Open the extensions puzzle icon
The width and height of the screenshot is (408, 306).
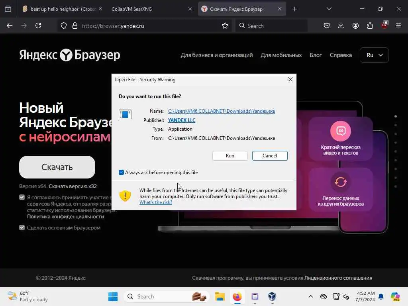click(x=370, y=26)
